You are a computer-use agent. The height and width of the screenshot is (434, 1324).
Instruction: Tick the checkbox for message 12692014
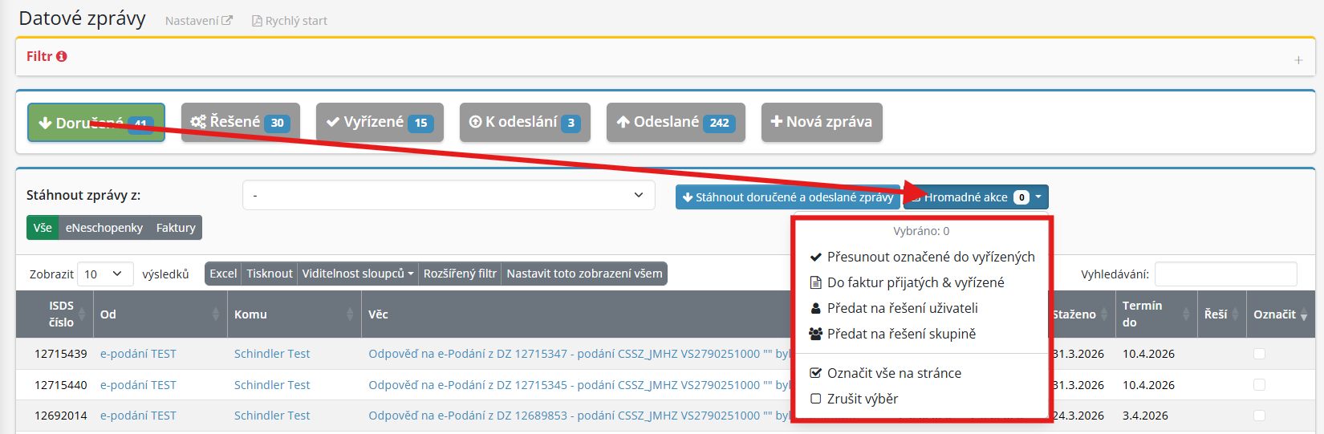[1259, 416]
